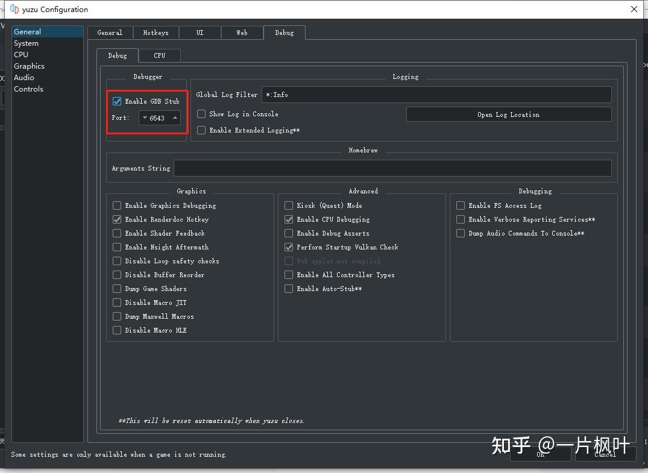
Task: Enable Debug Asserts checkbox
Action: click(289, 233)
